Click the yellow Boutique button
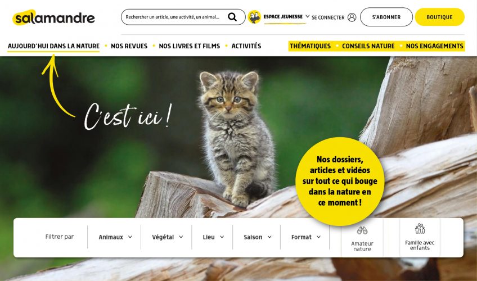This screenshot has height=281, width=477. tap(439, 17)
